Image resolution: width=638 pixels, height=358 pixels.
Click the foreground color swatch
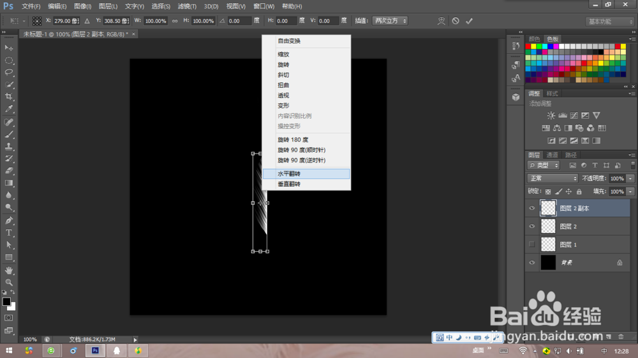6,301
